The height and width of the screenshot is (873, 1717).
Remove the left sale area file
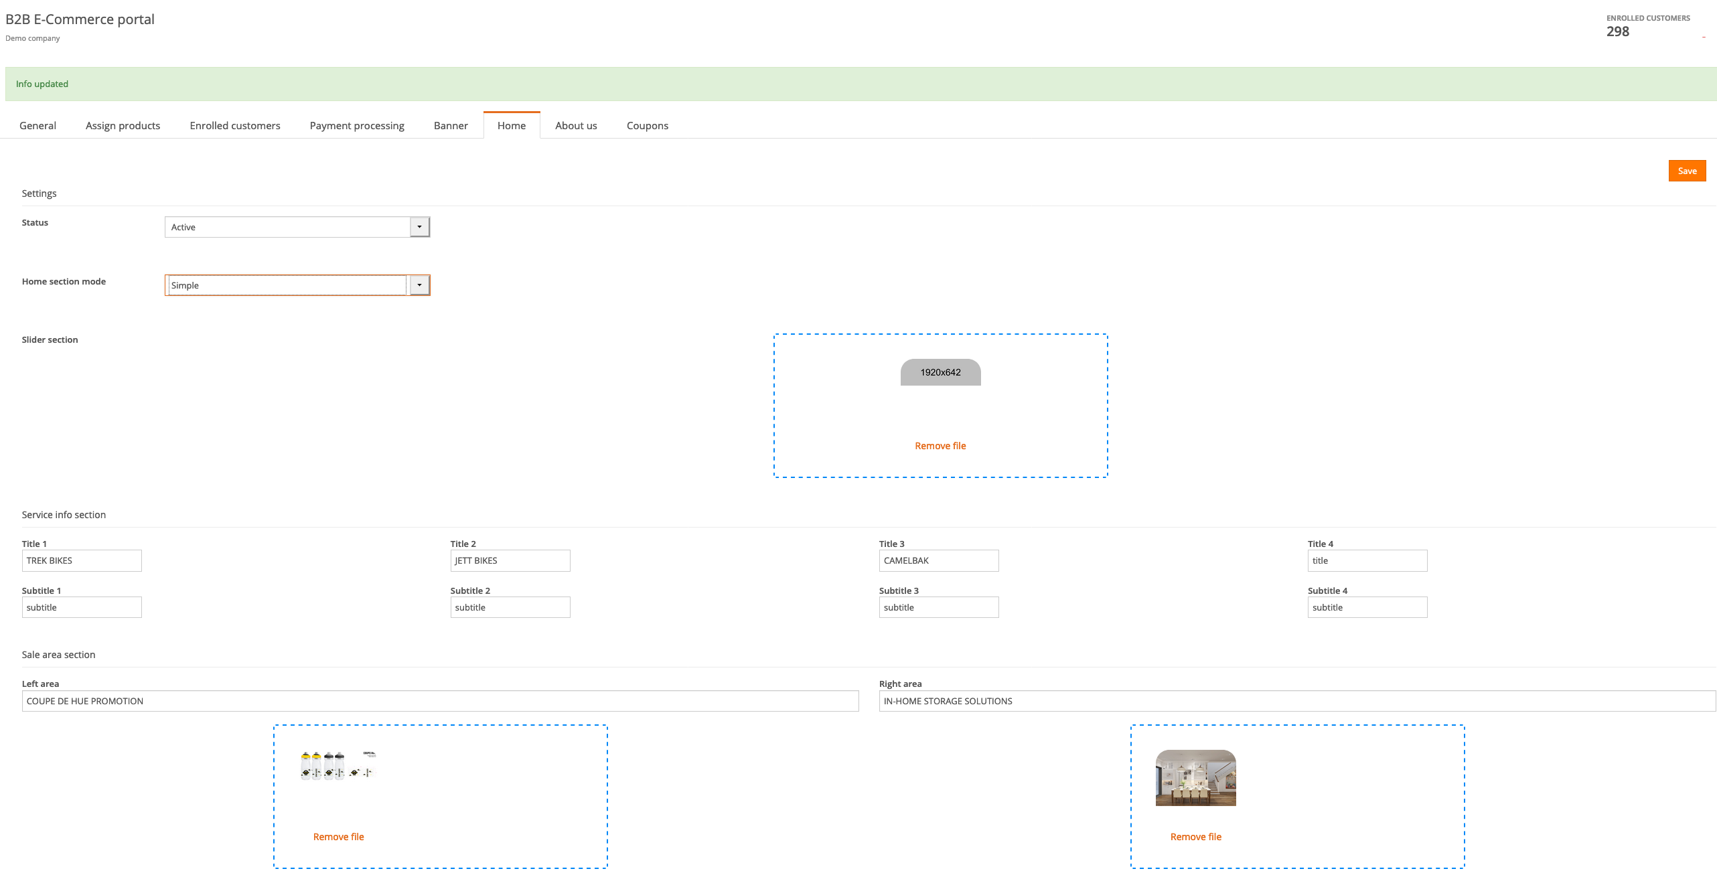pyautogui.click(x=338, y=837)
